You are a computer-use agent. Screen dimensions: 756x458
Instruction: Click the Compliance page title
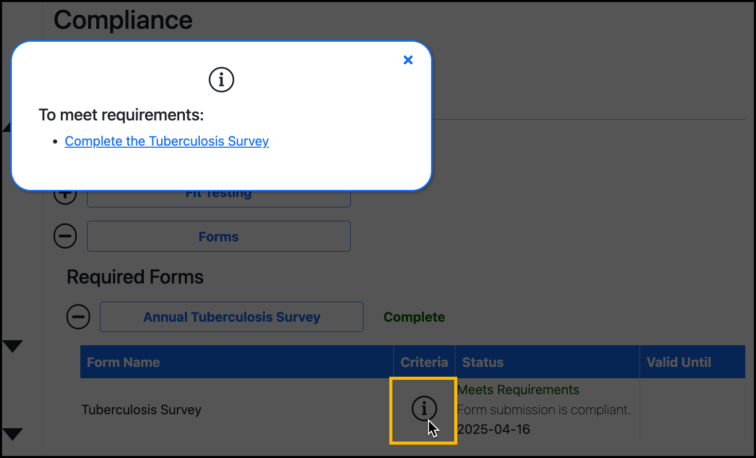(123, 20)
